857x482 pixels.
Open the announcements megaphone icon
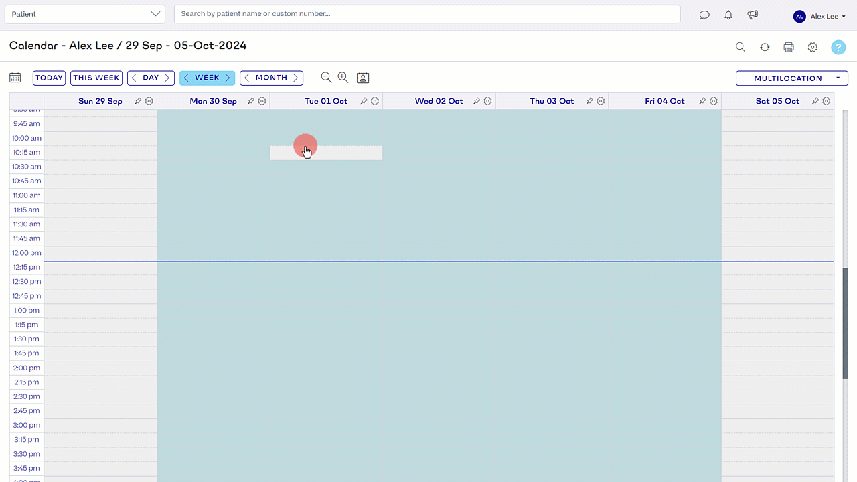pos(753,15)
